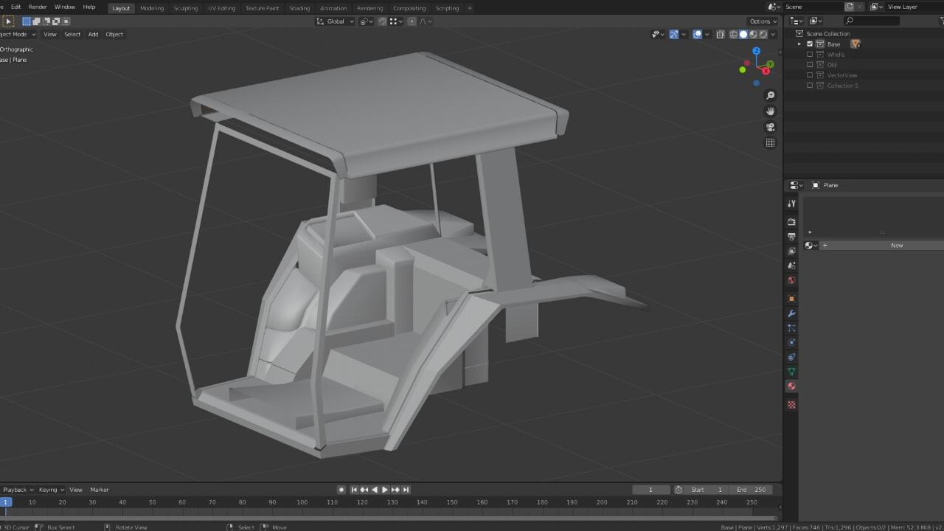Open the Scene properties tab
This screenshot has height=531, width=944.
point(791,265)
